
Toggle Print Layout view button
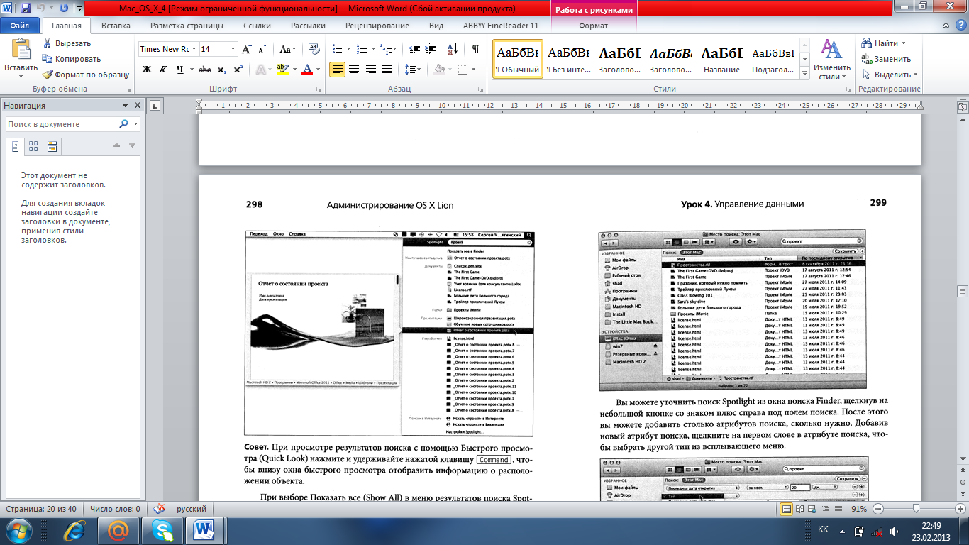(x=787, y=509)
